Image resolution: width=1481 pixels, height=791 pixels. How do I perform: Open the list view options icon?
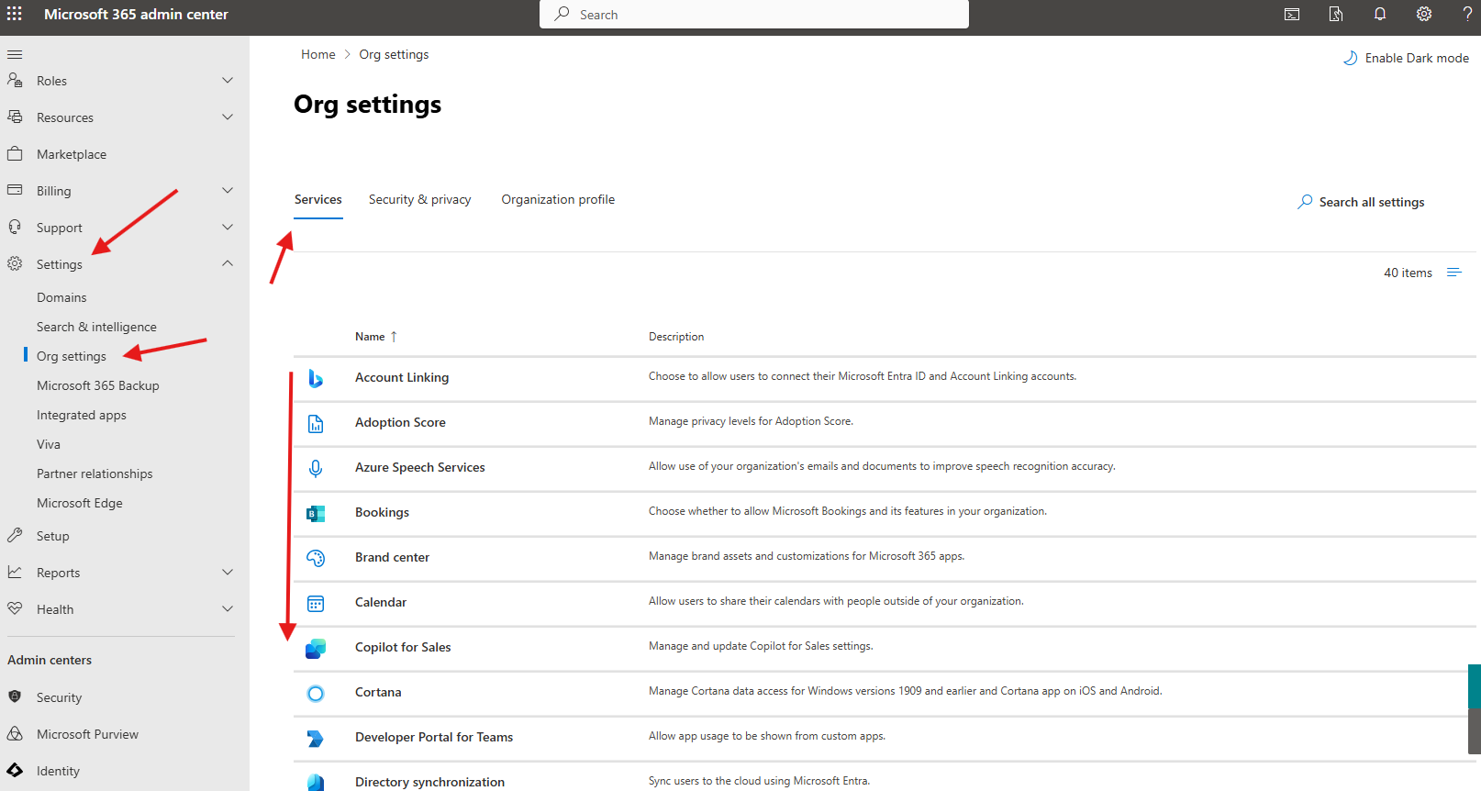coord(1454,273)
